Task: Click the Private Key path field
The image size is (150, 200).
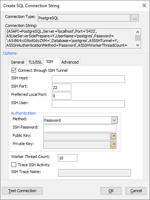Action: pos(77,145)
